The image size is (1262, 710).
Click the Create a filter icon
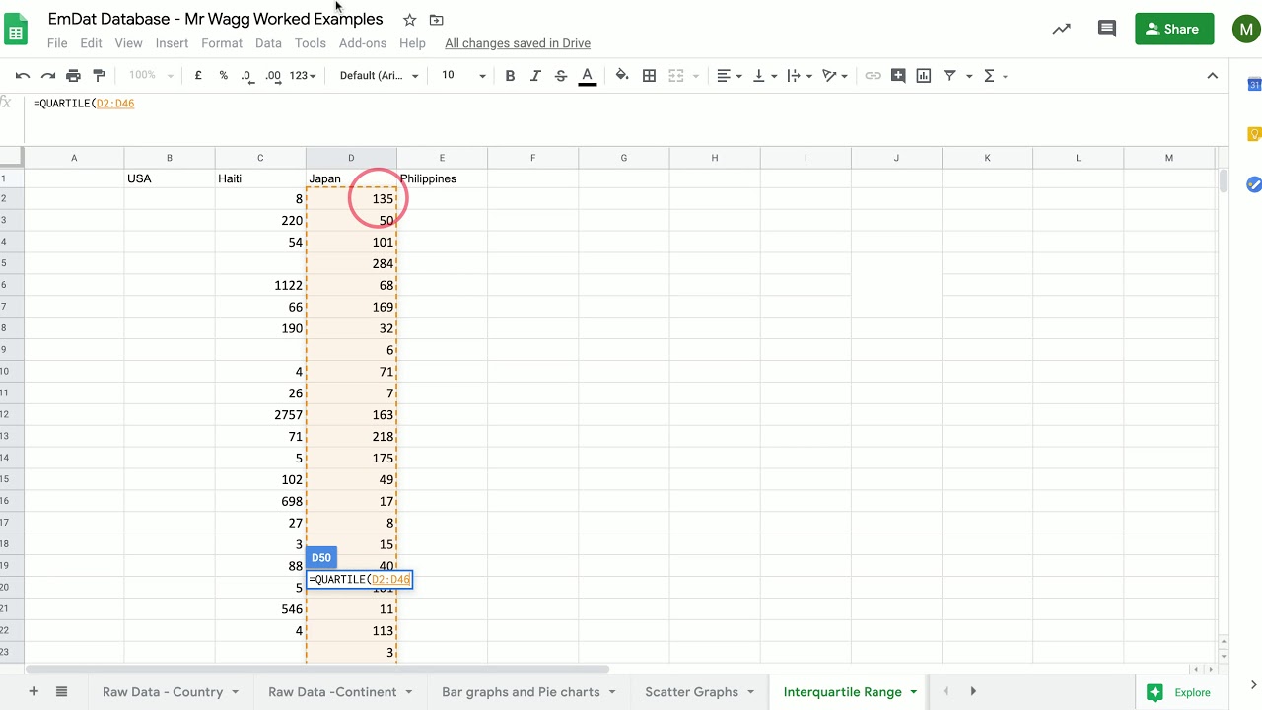pos(949,76)
